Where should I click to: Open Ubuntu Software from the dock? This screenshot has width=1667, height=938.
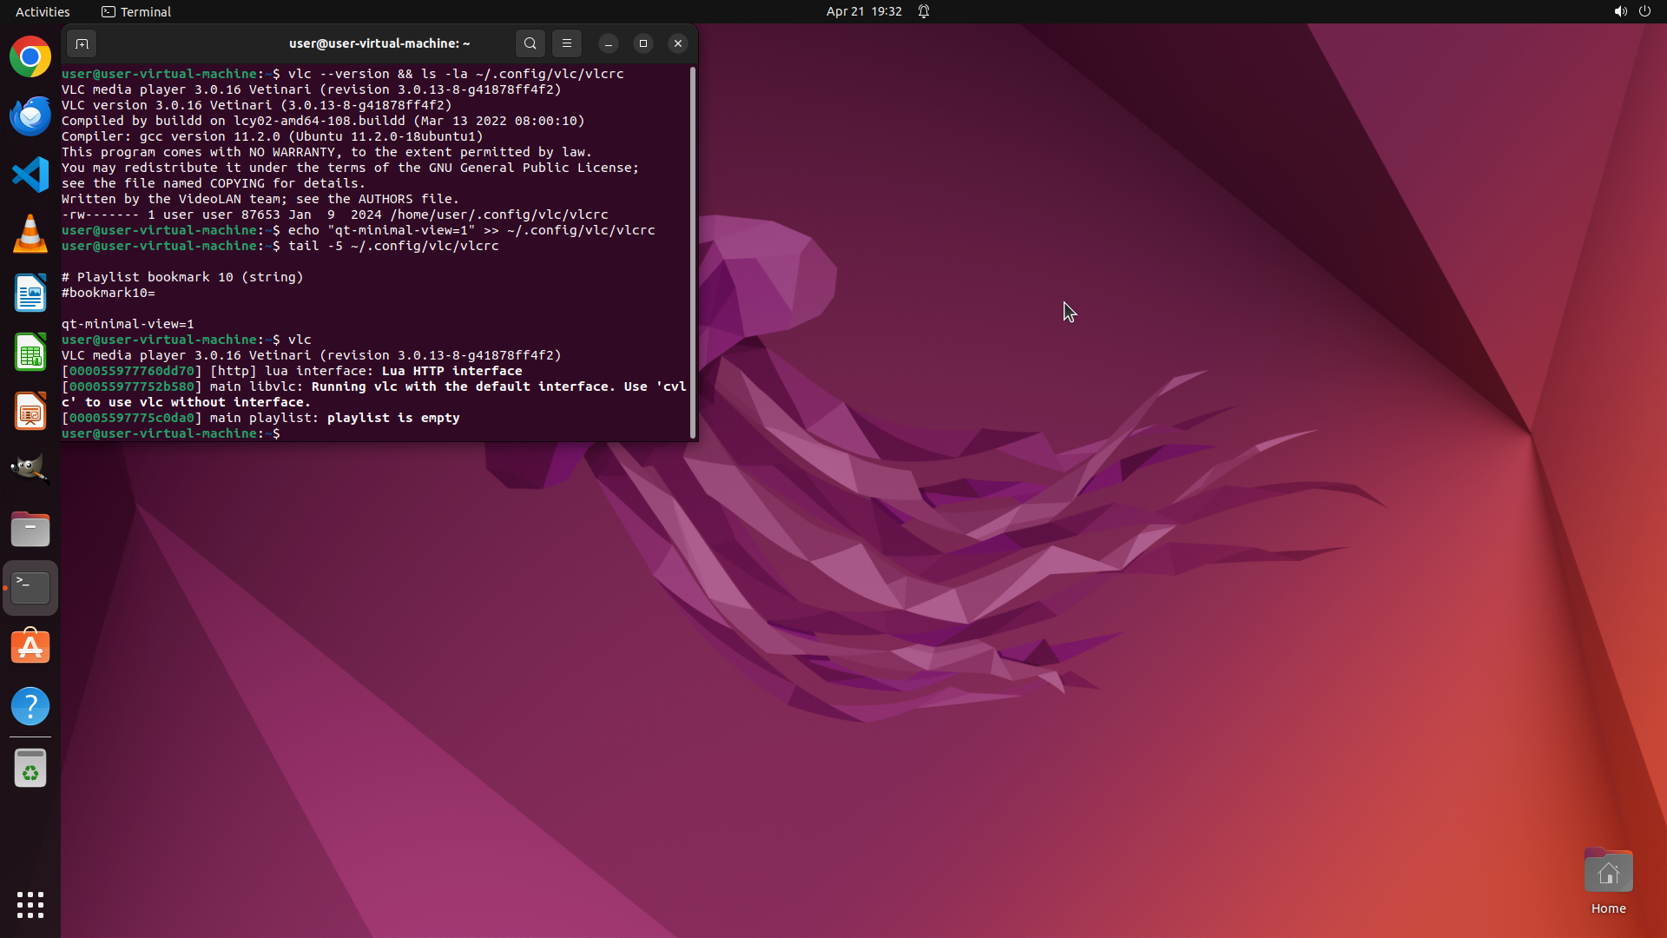tap(30, 647)
